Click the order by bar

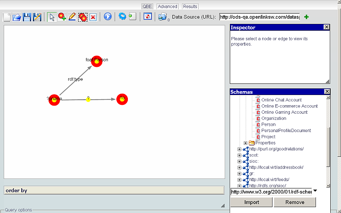114,190
